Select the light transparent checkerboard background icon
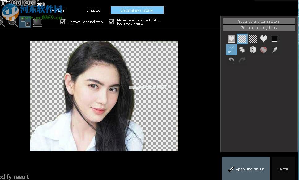This screenshot has width=299, height=180. [x=242, y=39]
